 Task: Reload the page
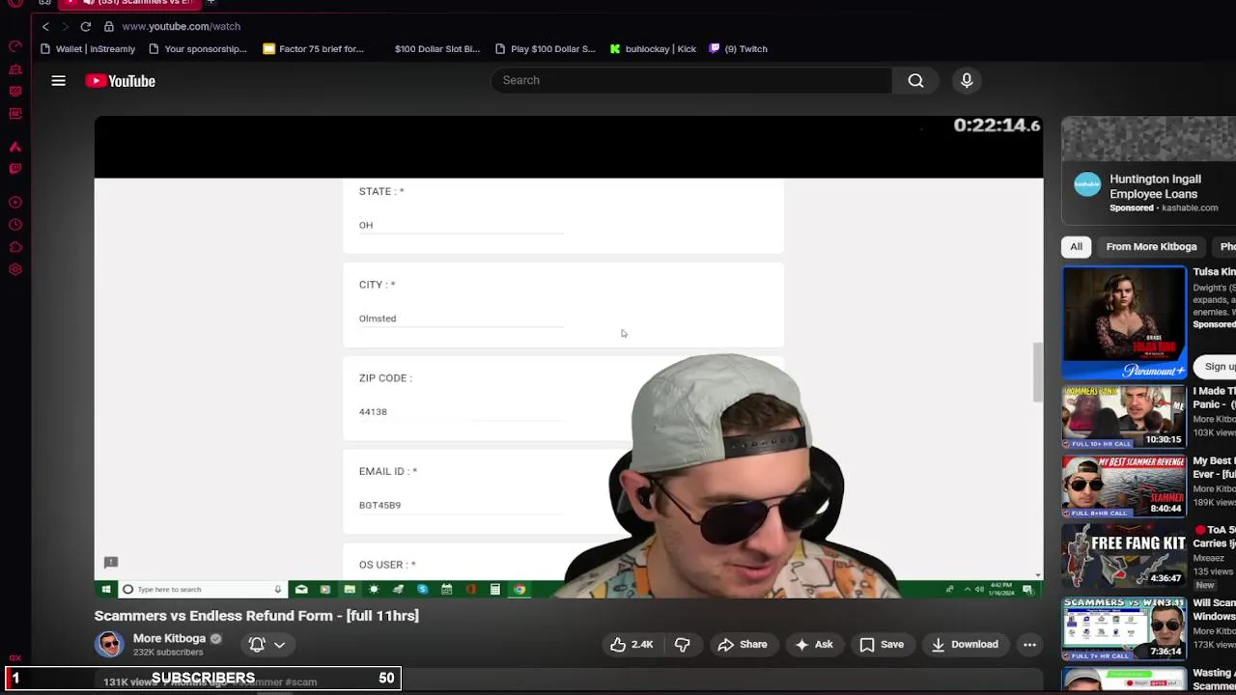pos(86,26)
